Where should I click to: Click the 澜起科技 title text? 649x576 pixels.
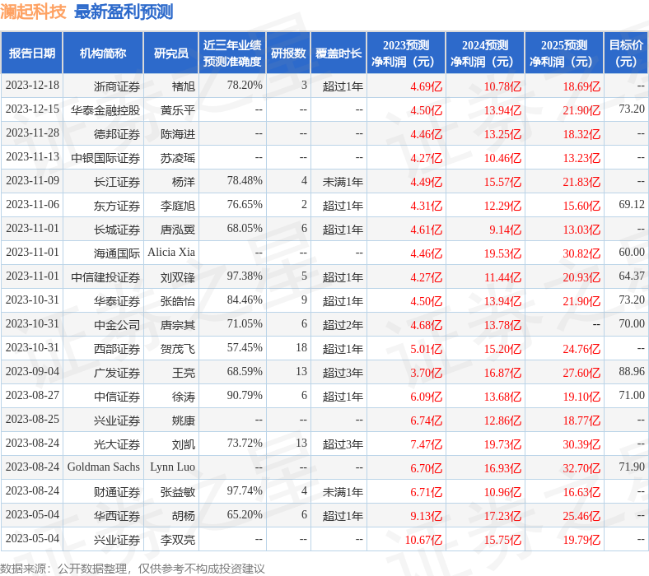pos(33,12)
